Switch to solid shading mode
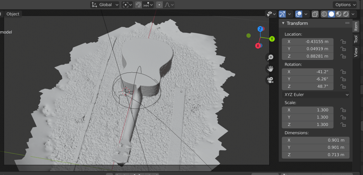The height and width of the screenshot is (175, 363). click(331, 14)
